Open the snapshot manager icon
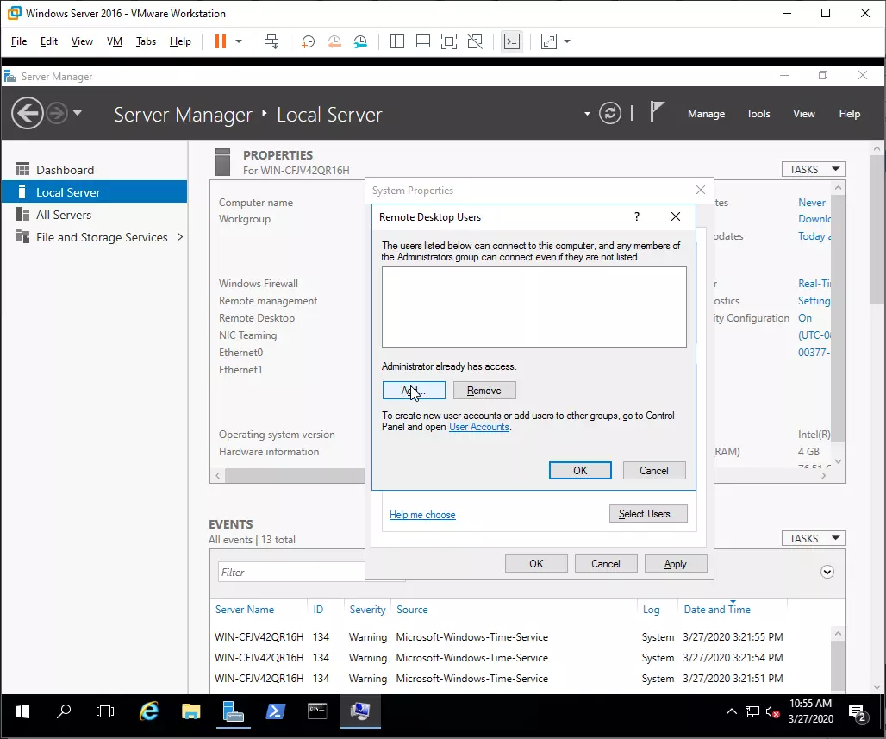Image resolution: width=886 pixels, height=739 pixels. pyautogui.click(x=360, y=41)
